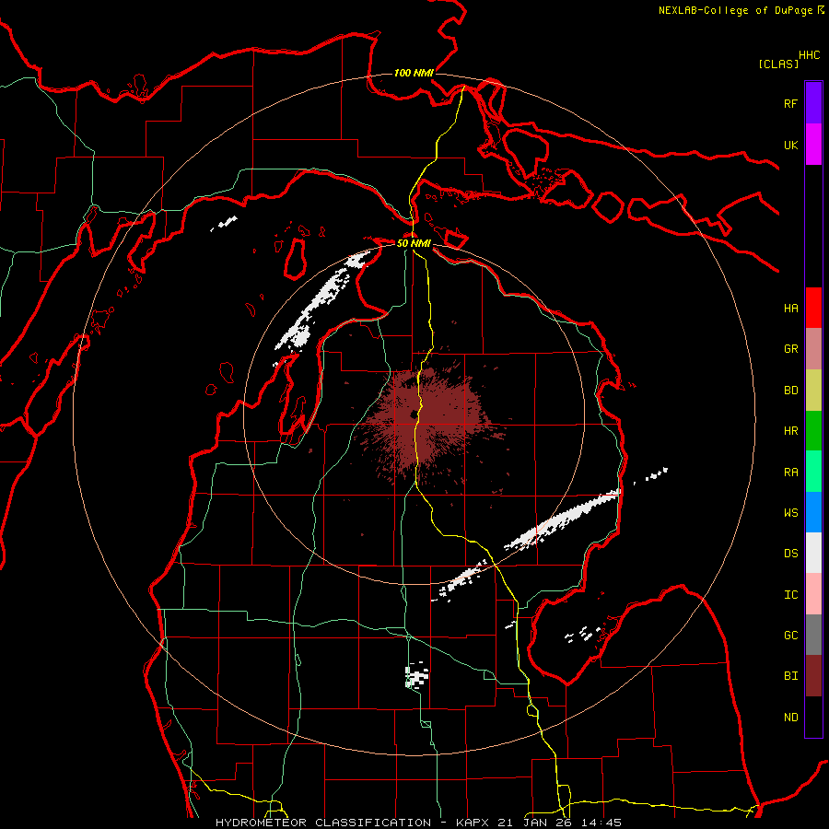The width and height of the screenshot is (829, 829).
Task: Click the HR green legend swatch
Action: click(813, 431)
